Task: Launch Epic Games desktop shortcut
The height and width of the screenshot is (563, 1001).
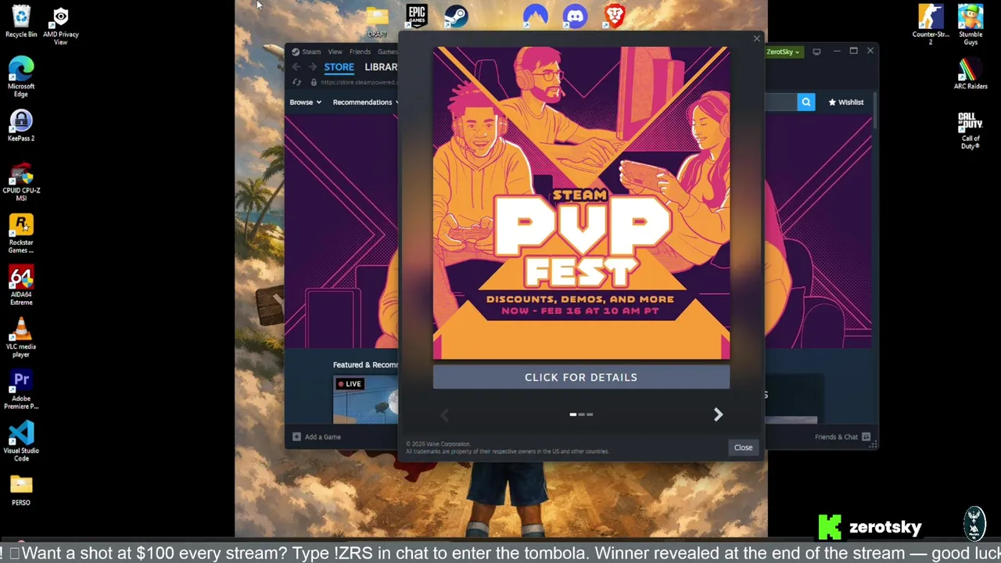Action: point(417,16)
